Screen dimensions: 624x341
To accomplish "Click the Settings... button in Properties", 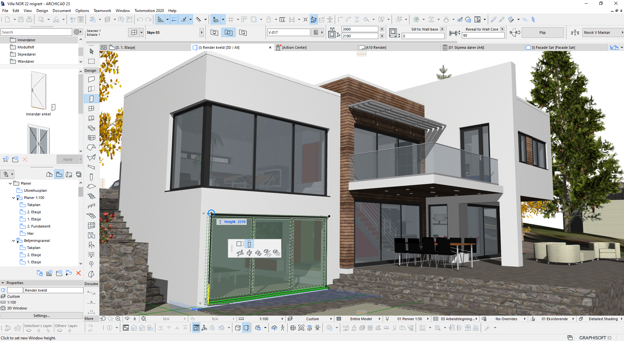I will click(42, 316).
